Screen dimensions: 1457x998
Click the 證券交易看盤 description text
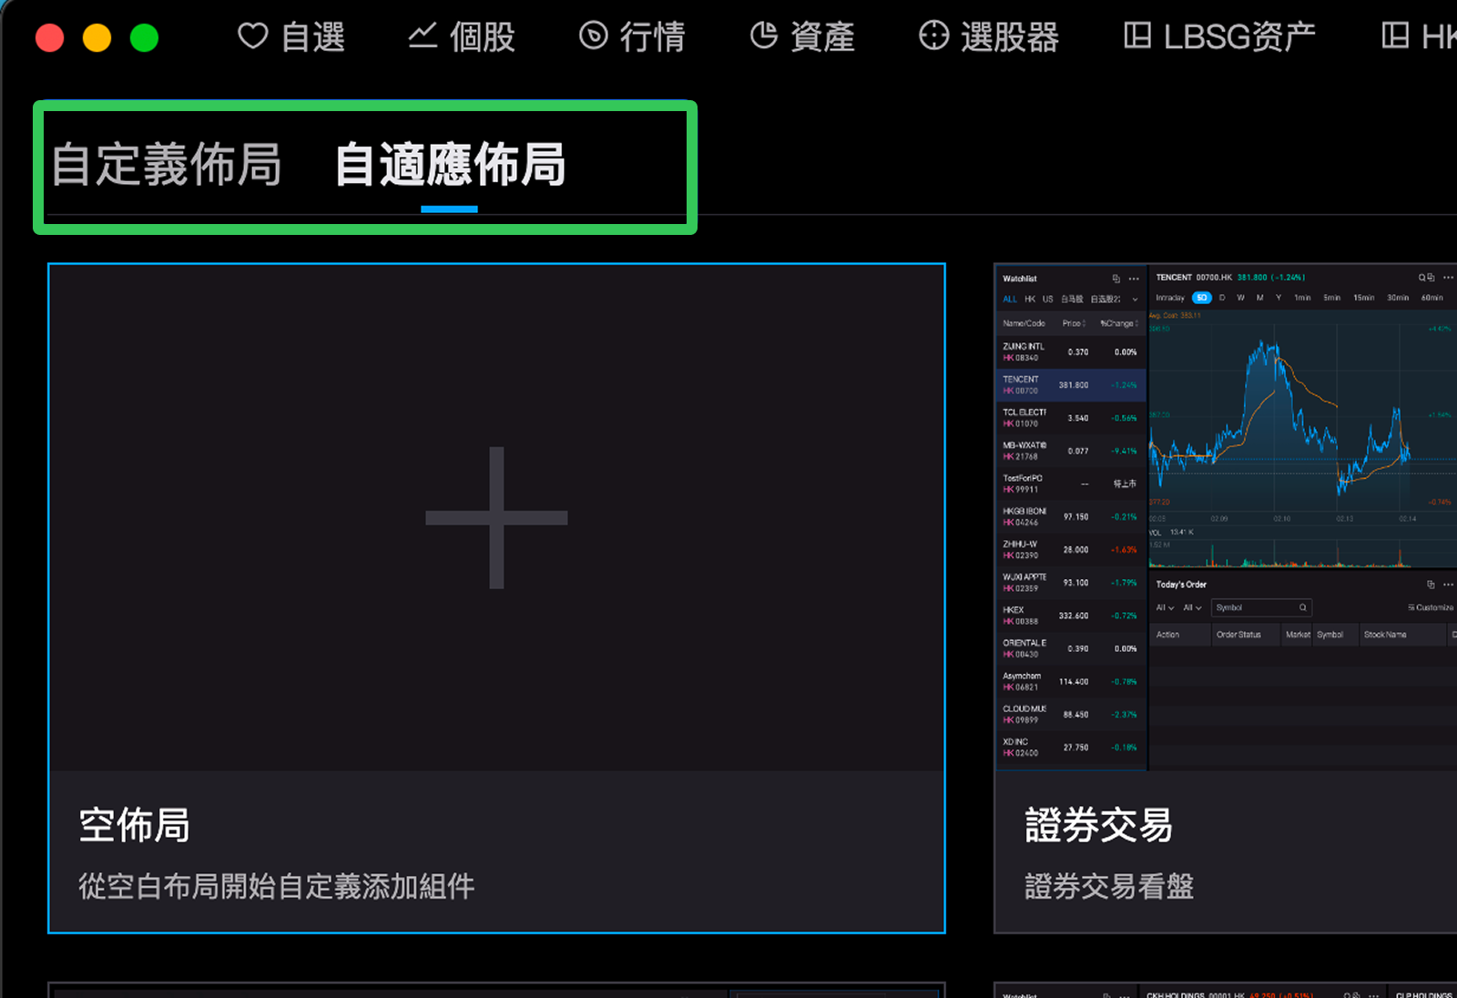[1108, 886]
